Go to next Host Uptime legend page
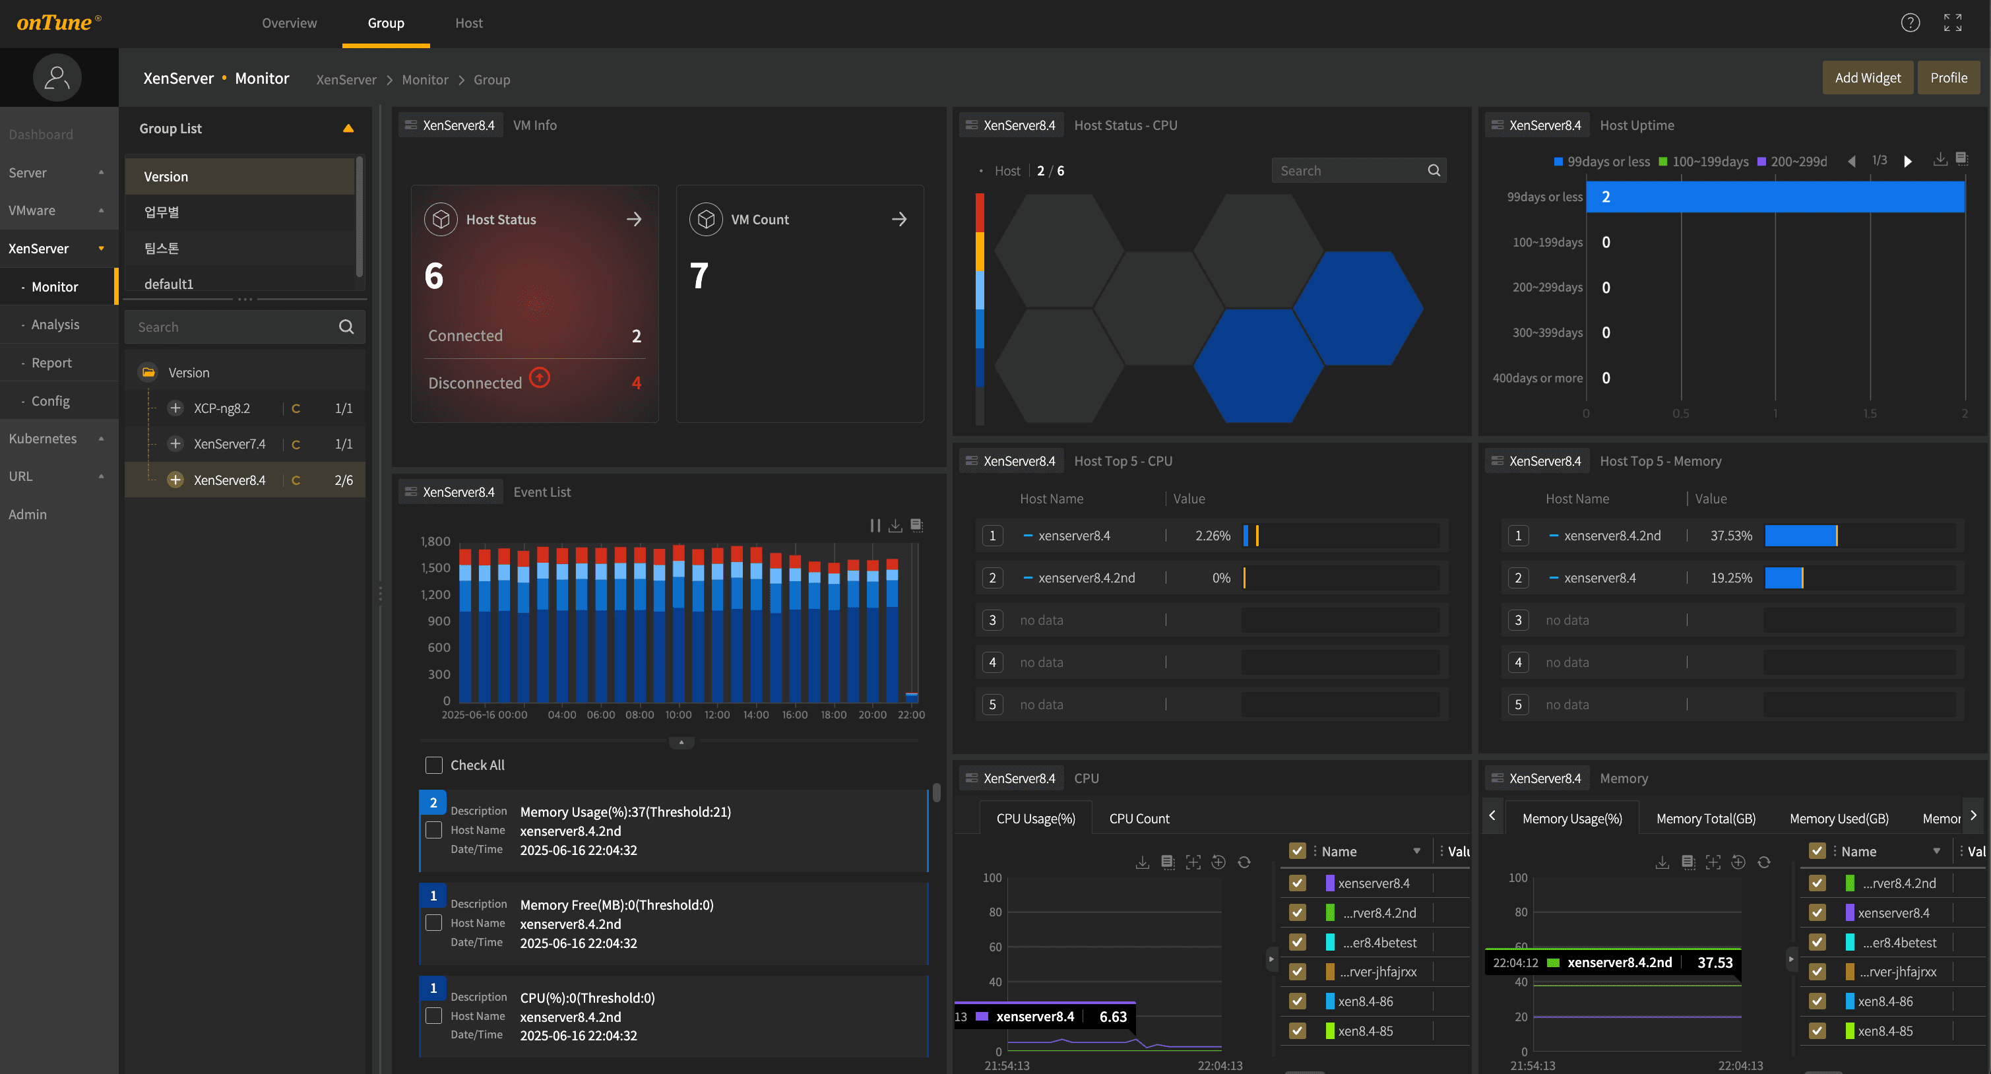 pos(1907,161)
